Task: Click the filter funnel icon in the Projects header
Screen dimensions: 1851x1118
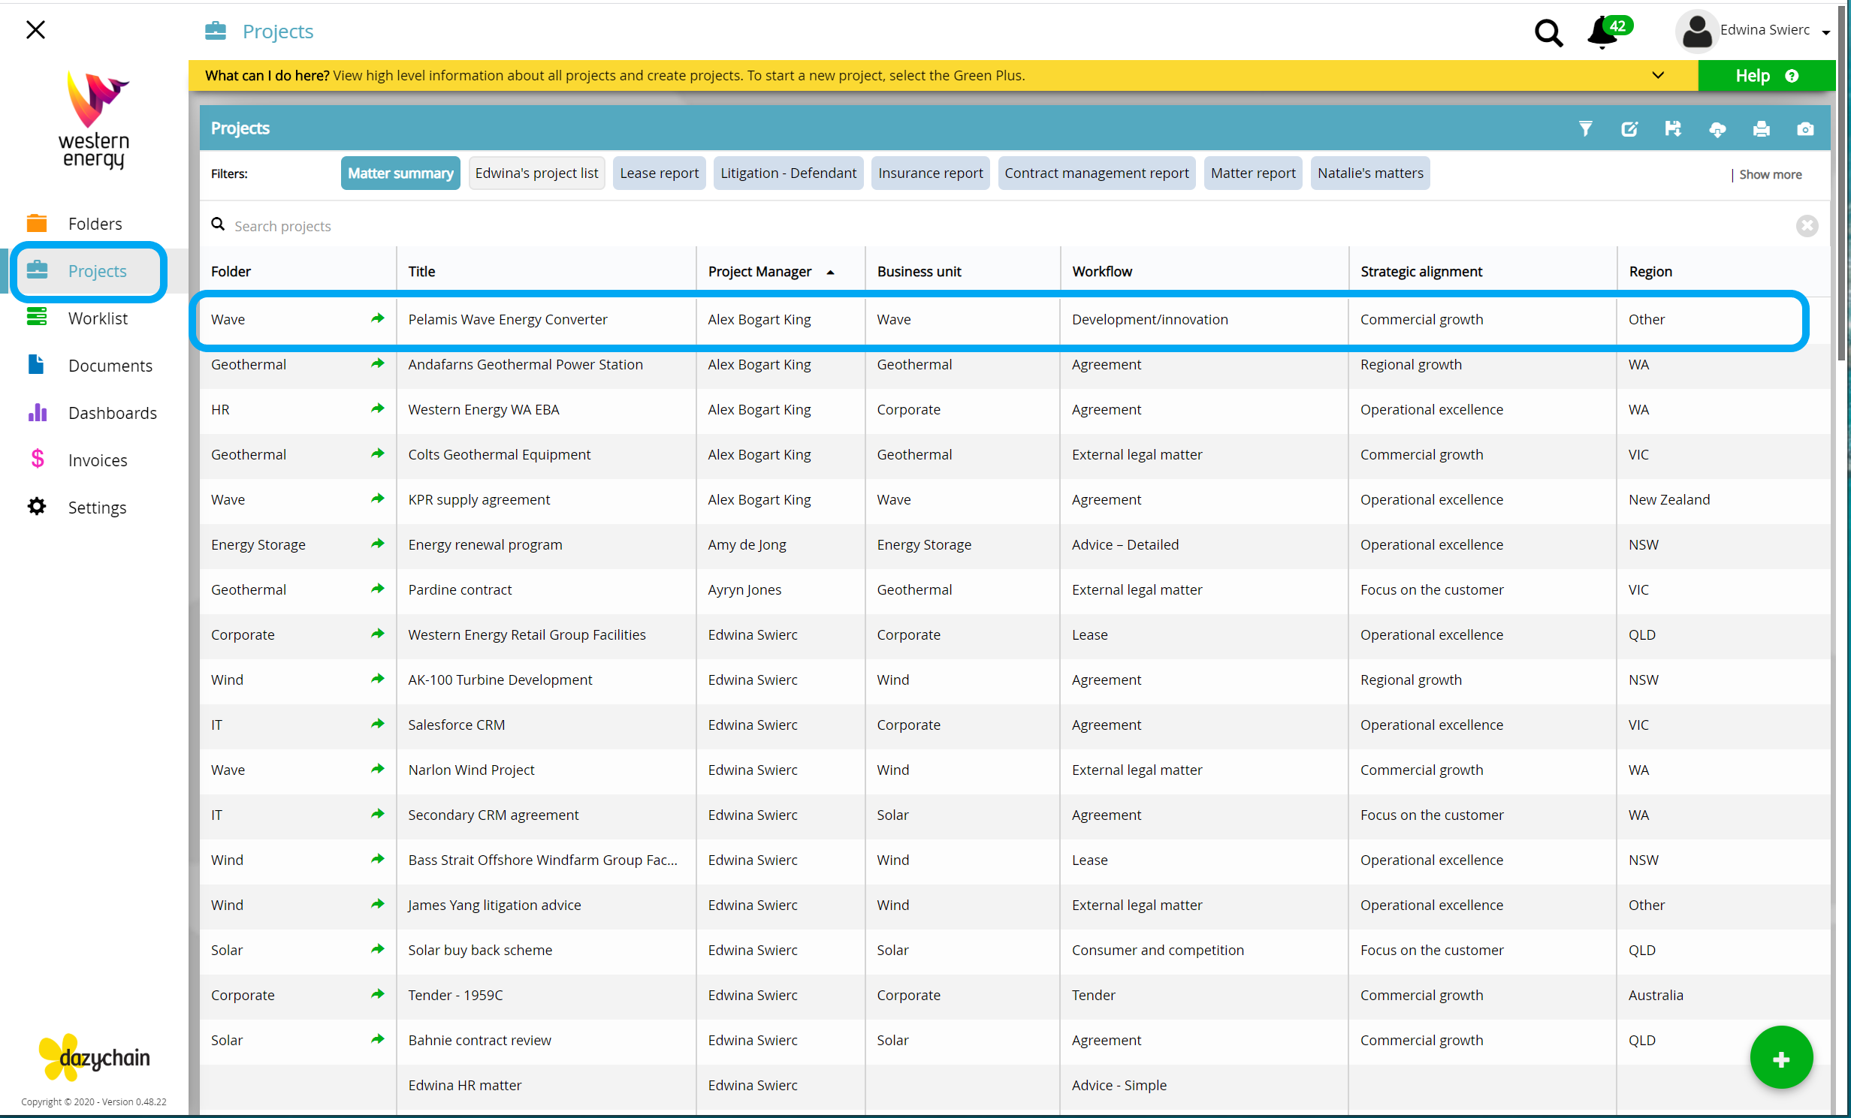Action: [x=1585, y=128]
